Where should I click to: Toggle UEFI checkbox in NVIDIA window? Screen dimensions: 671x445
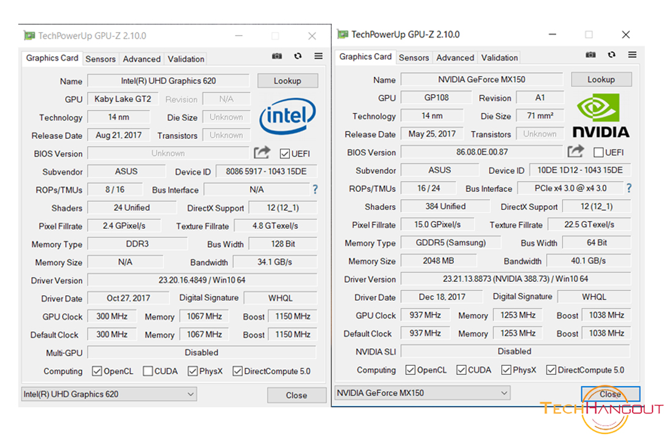(x=598, y=152)
